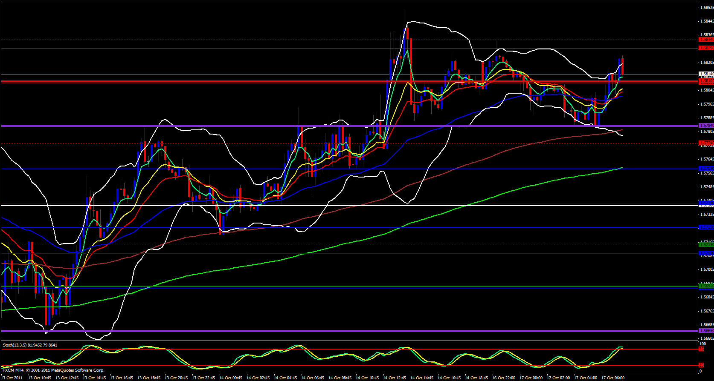Click the 14 Oct 00:45 time label
The image size is (714, 381).
(x=231, y=378)
